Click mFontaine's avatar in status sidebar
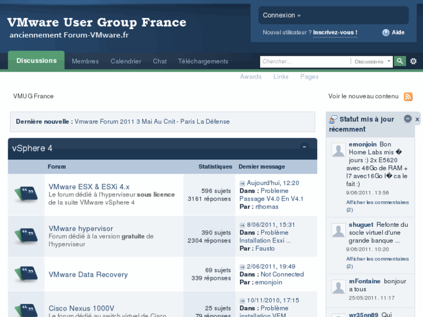Image resolution: width=423 pixels, height=317 pixels. point(338,287)
